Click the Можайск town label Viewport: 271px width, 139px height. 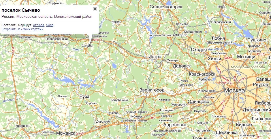coord(66,133)
